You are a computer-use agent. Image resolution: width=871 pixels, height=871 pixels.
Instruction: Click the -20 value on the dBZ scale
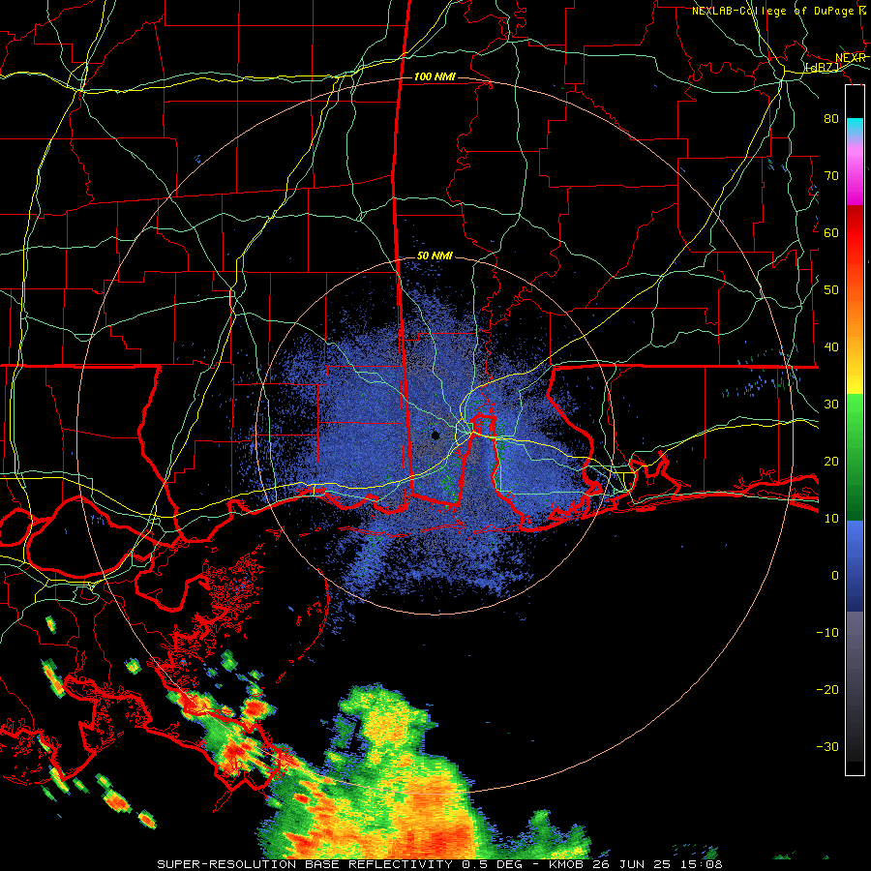(827, 689)
